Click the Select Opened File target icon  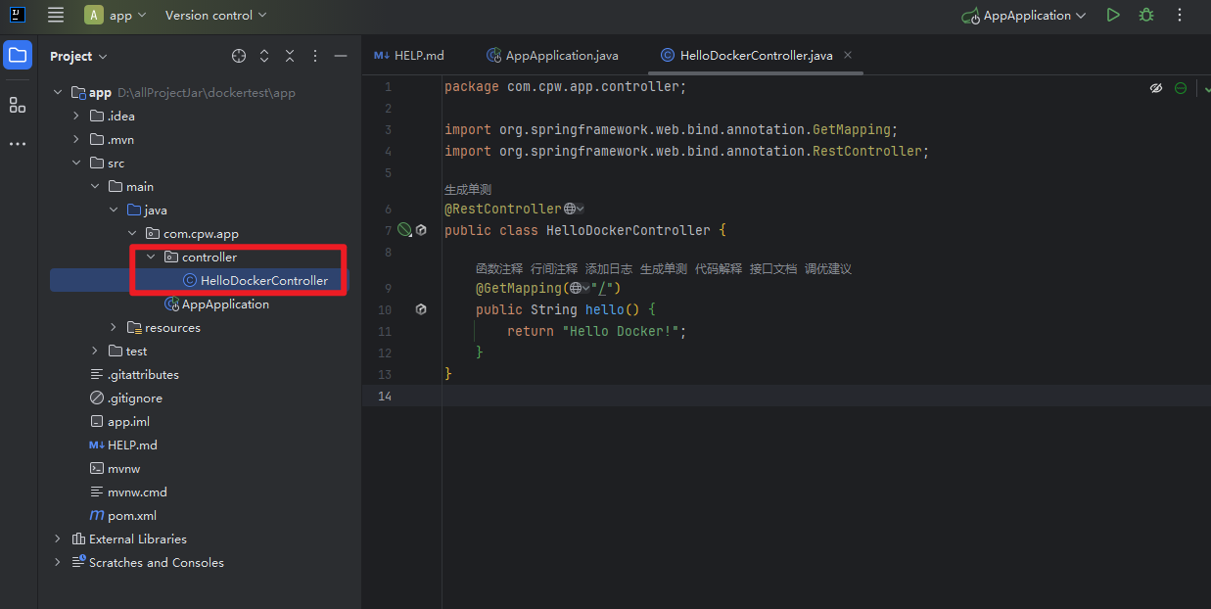click(x=239, y=56)
